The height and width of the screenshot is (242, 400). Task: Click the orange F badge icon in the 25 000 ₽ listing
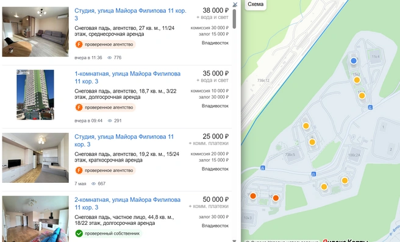tap(79, 170)
